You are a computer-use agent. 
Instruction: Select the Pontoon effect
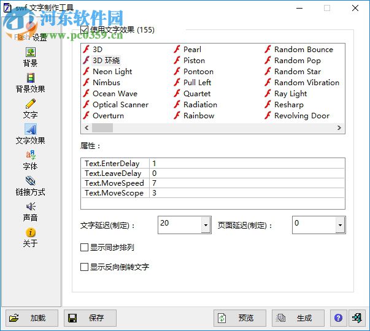198,72
